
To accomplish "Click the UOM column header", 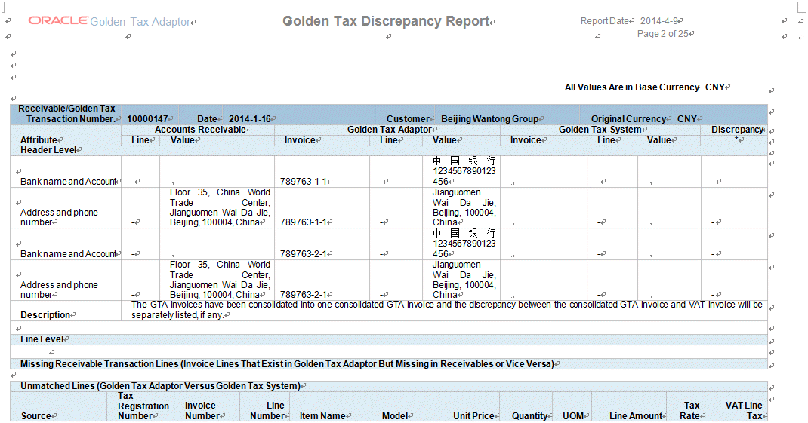I will 573,415.
